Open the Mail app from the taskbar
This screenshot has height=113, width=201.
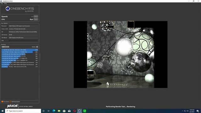[69, 111]
